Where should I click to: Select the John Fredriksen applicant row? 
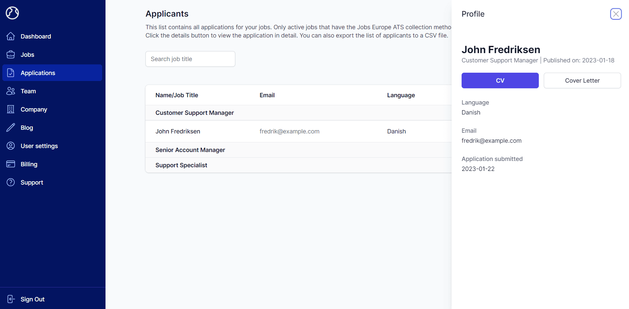point(178,131)
